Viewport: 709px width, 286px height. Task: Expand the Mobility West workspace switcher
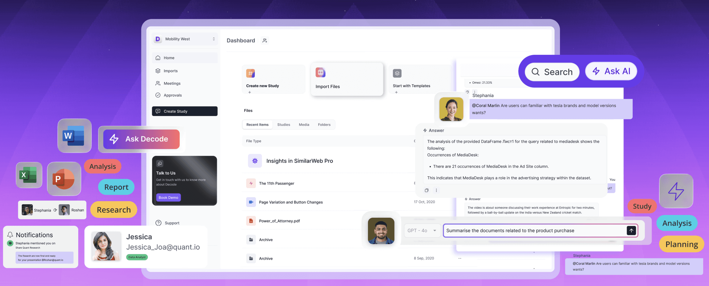click(x=214, y=39)
